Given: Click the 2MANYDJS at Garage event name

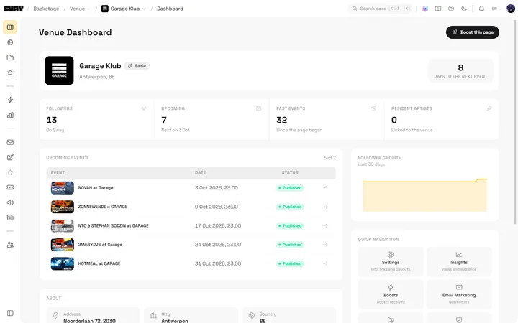Looking at the screenshot, I should pos(100,245).
